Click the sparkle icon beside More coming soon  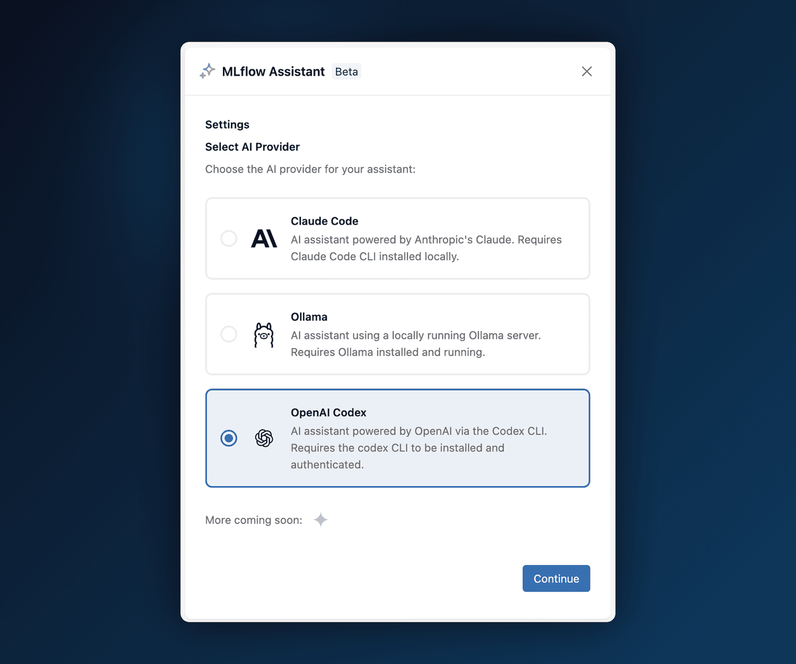pos(321,520)
